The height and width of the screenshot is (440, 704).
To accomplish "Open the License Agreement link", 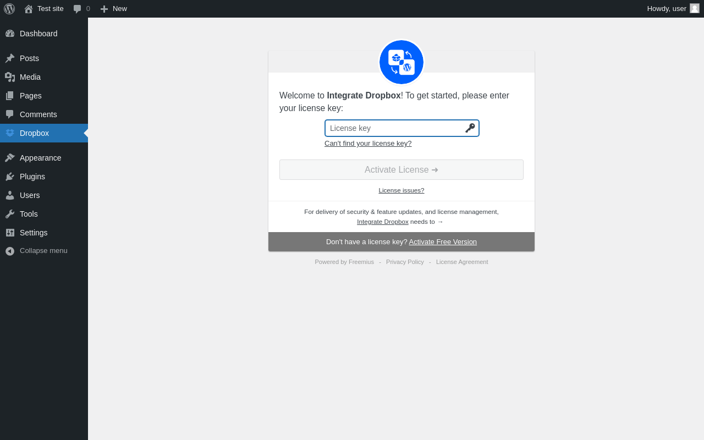I will pyautogui.click(x=462, y=262).
